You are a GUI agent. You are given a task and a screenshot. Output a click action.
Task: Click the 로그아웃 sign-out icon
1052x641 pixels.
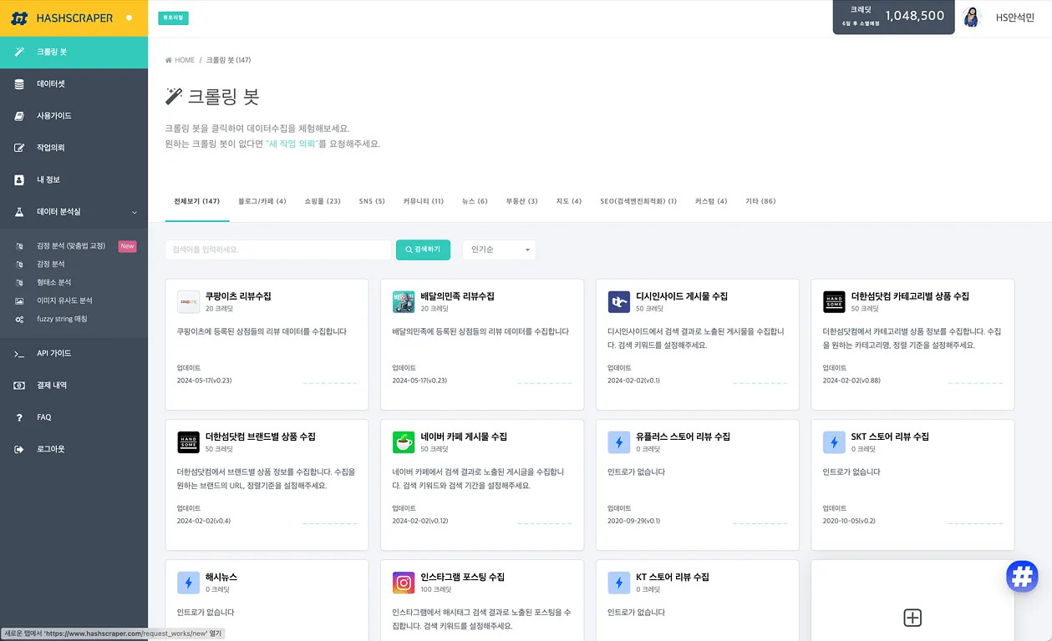click(19, 449)
